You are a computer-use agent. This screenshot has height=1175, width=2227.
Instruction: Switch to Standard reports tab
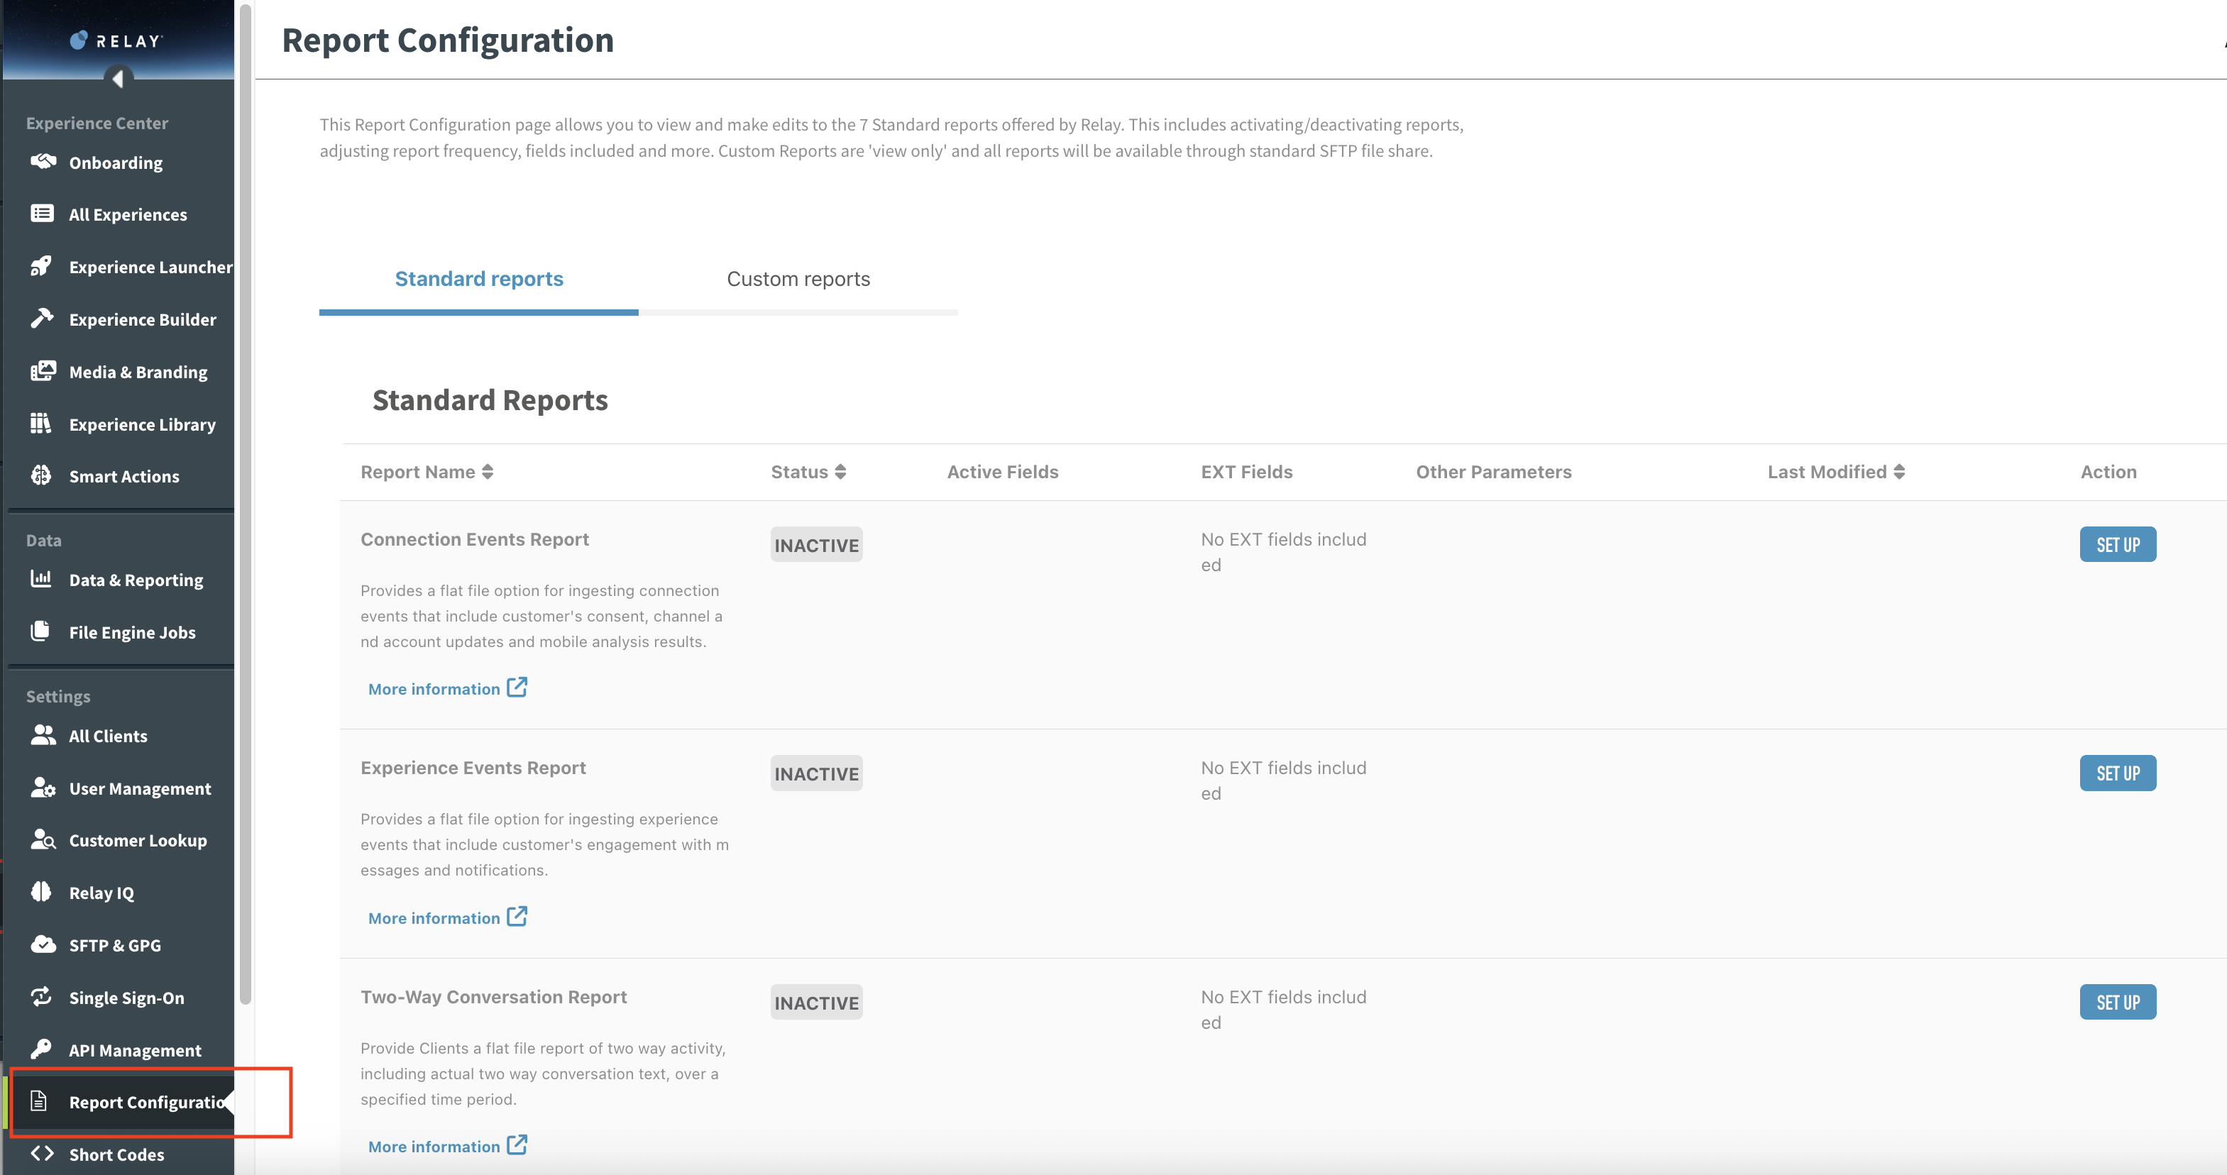479,278
